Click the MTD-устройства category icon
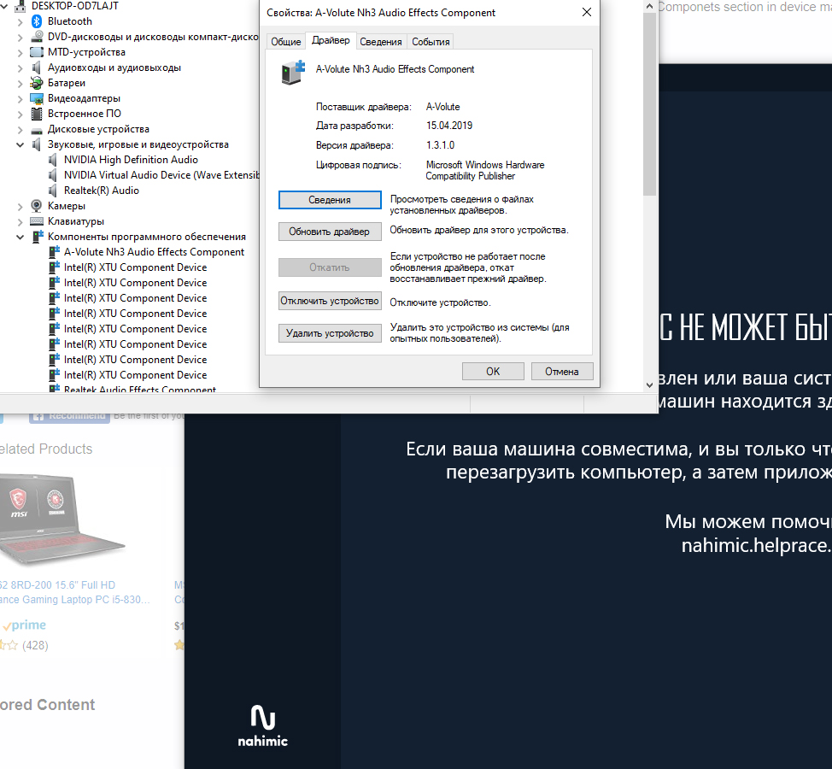Image resolution: width=832 pixels, height=769 pixels. click(37, 52)
